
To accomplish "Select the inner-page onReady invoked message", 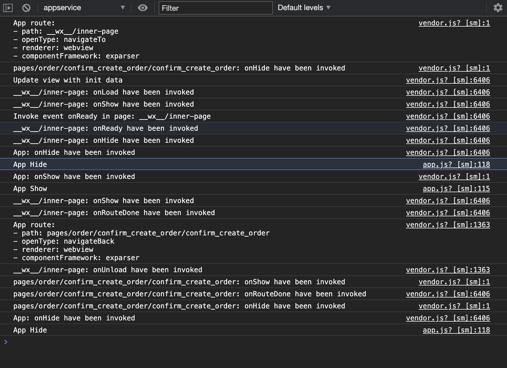I will point(106,128).
